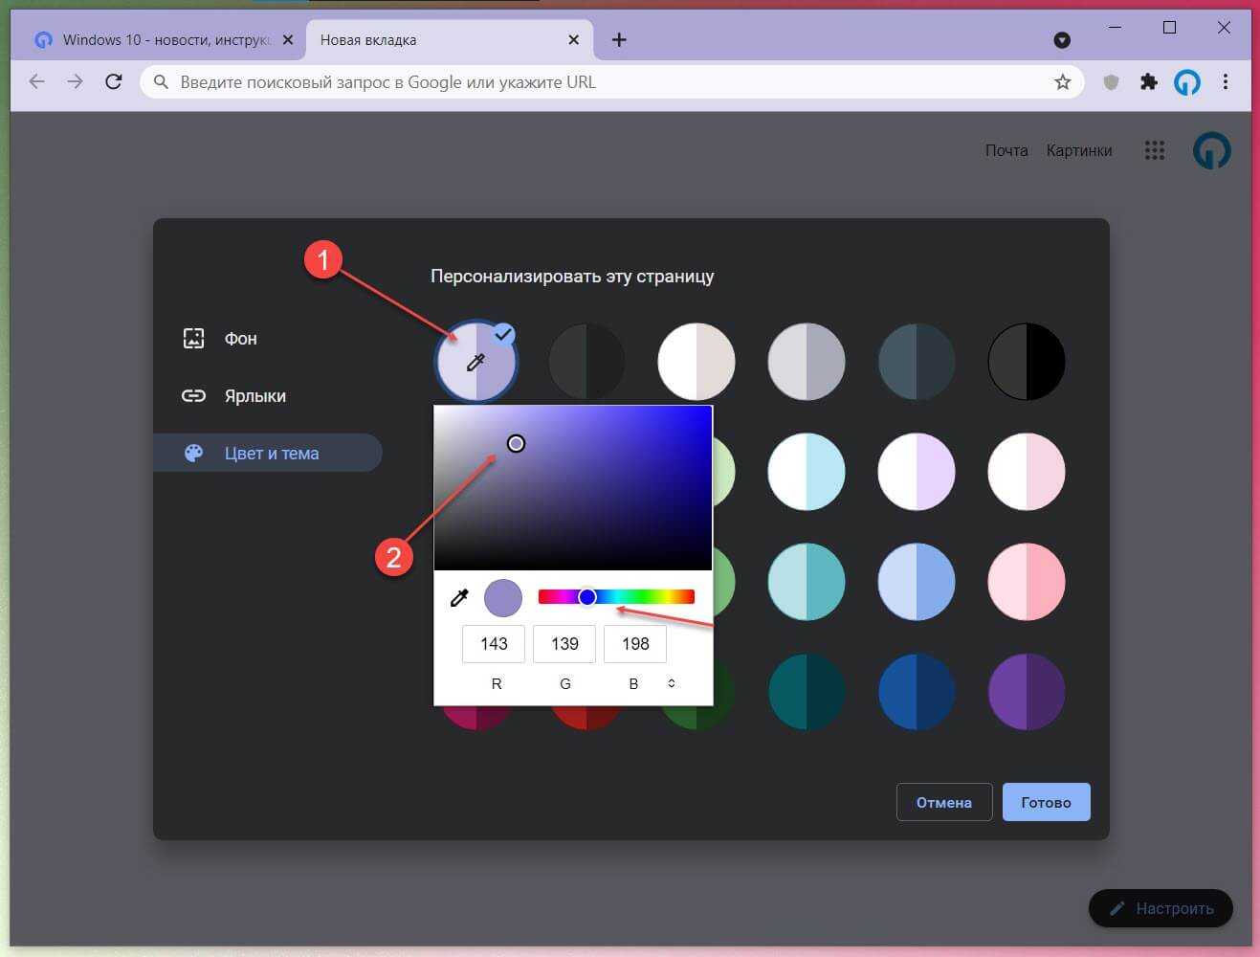Click the Extensions puzzle piece icon
The height and width of the screenshot is (957, 1260).
1148,82
